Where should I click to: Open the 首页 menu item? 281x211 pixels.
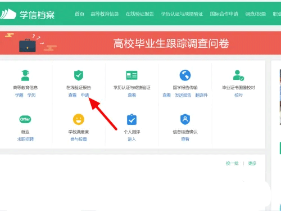click(x=79, y=14)
